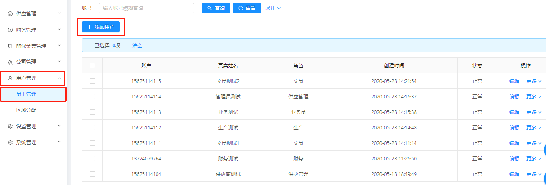Click the magnifier icon on 查询 button
The width and height of the screenshot is (547, 186).
(x=209, y=8)
